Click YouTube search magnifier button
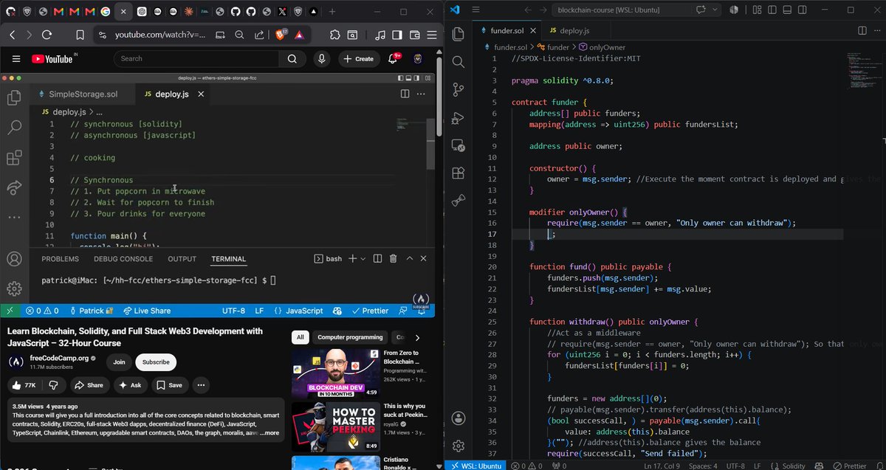The image size is (886, 470). pos(292,59)
